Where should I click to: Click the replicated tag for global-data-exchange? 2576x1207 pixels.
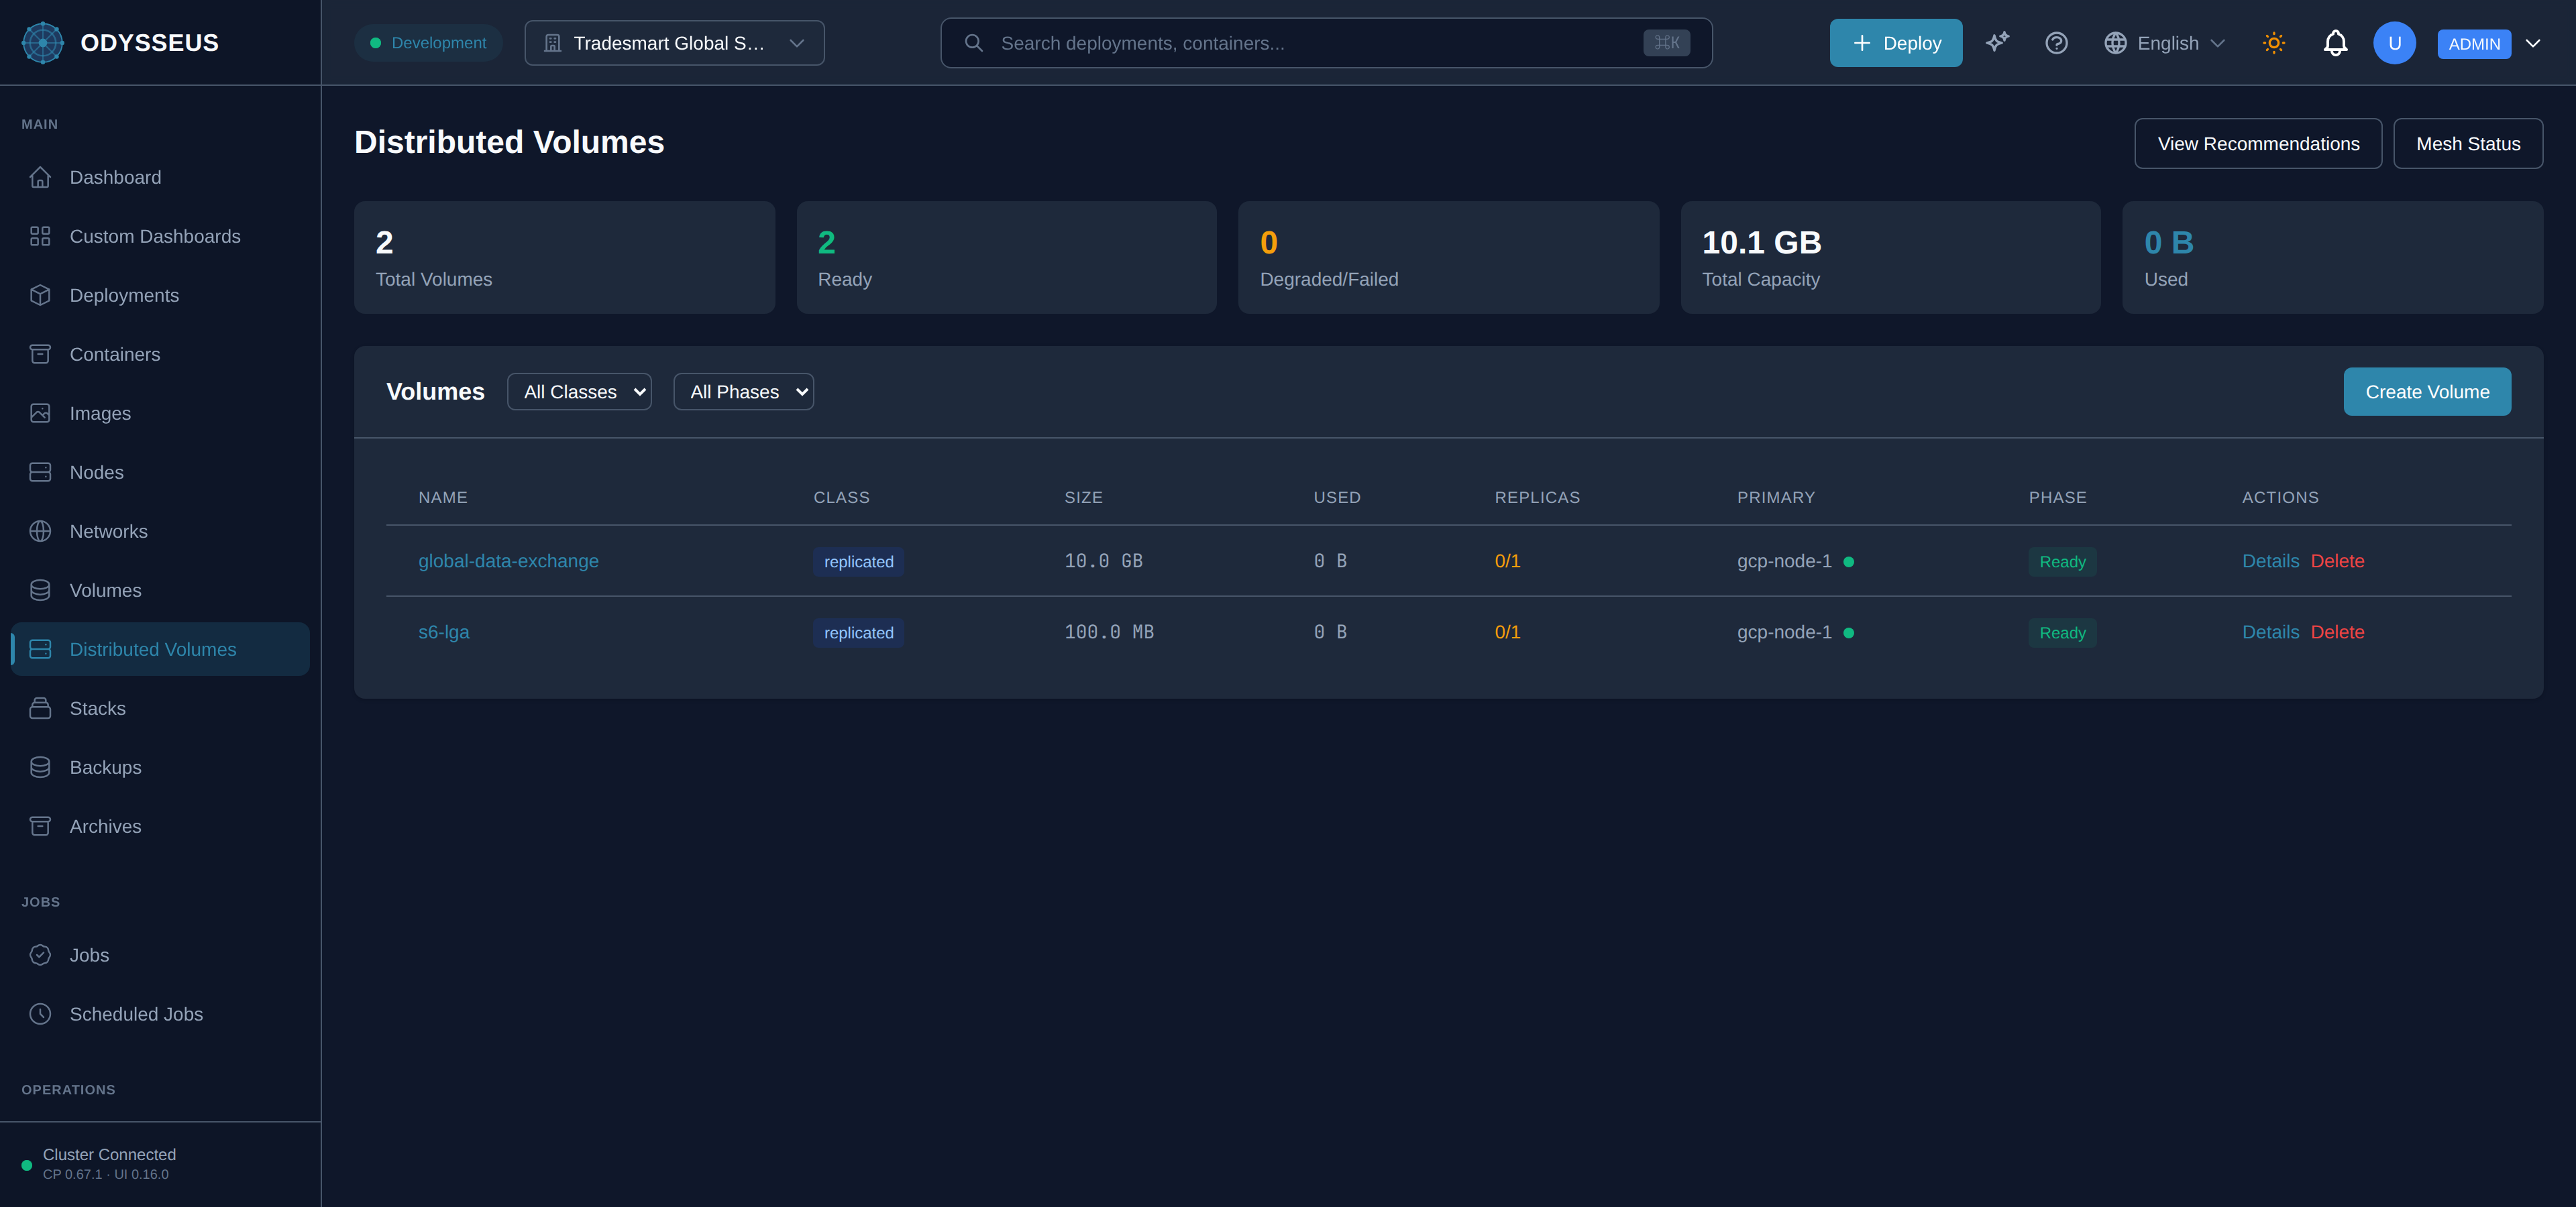tap(858, 561)
